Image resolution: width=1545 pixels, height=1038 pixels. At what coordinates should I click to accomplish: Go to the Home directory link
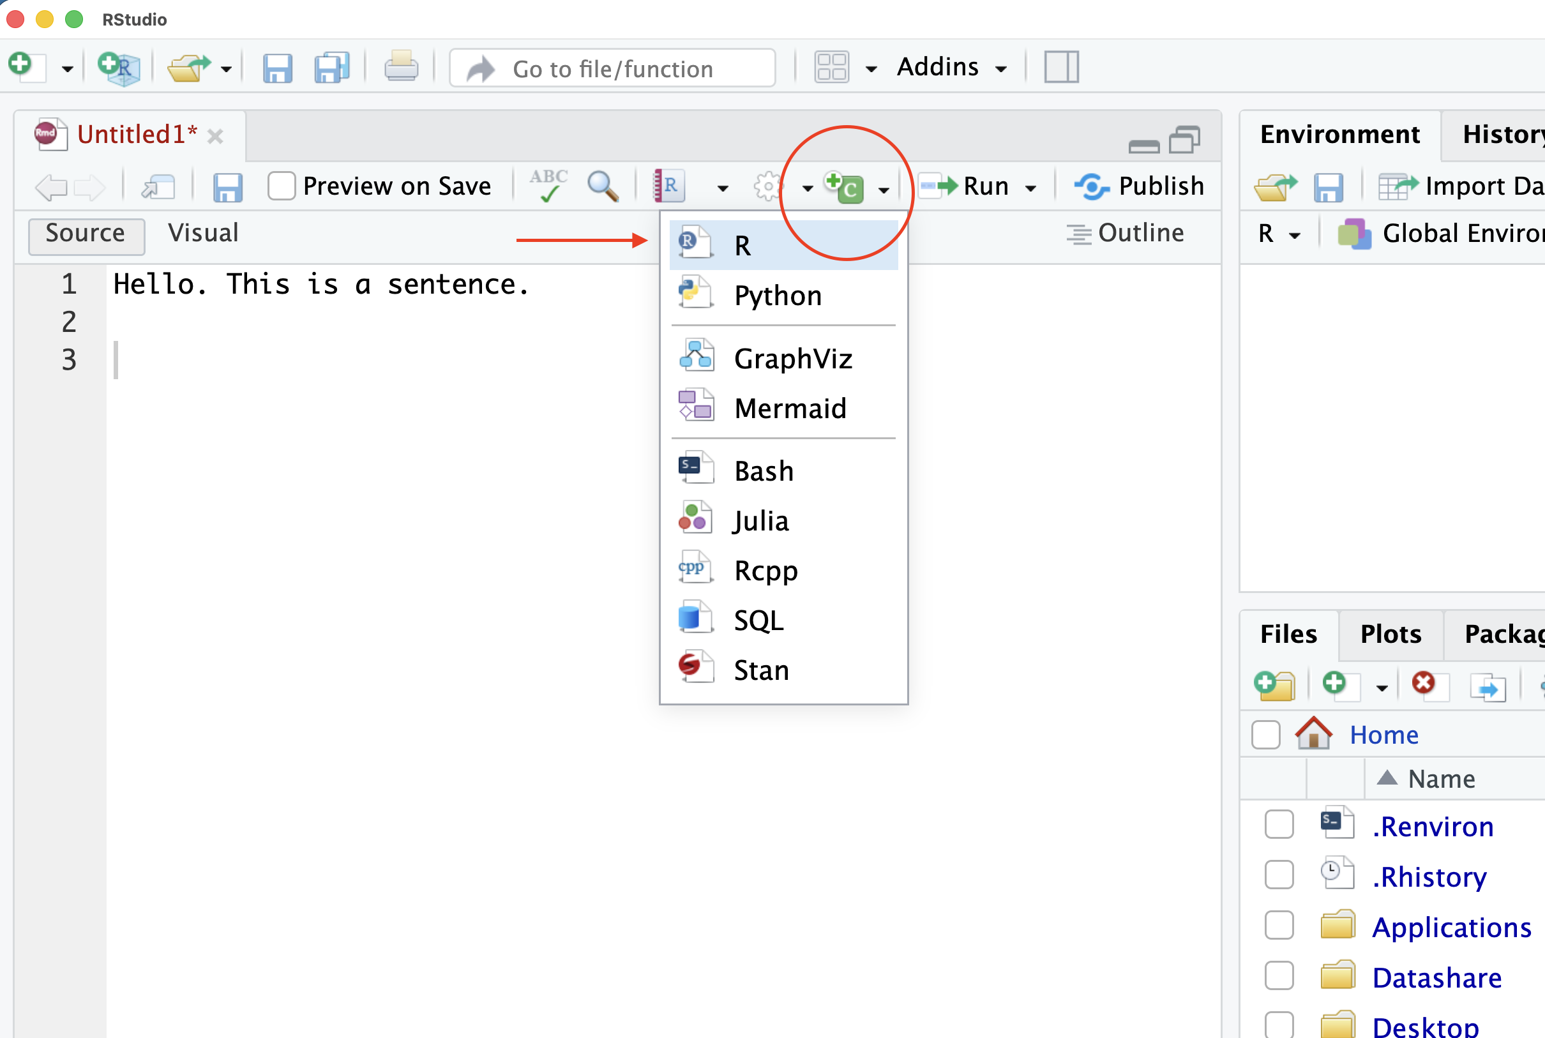pyautogui.click(x=1383, y=735)
